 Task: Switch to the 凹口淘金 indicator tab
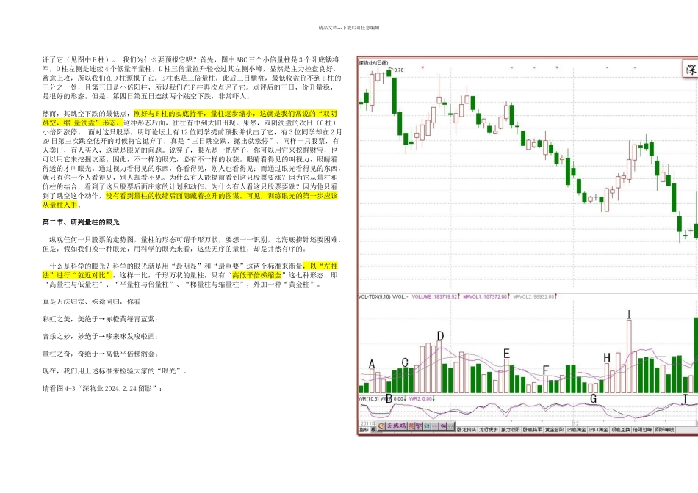(598, 430)
